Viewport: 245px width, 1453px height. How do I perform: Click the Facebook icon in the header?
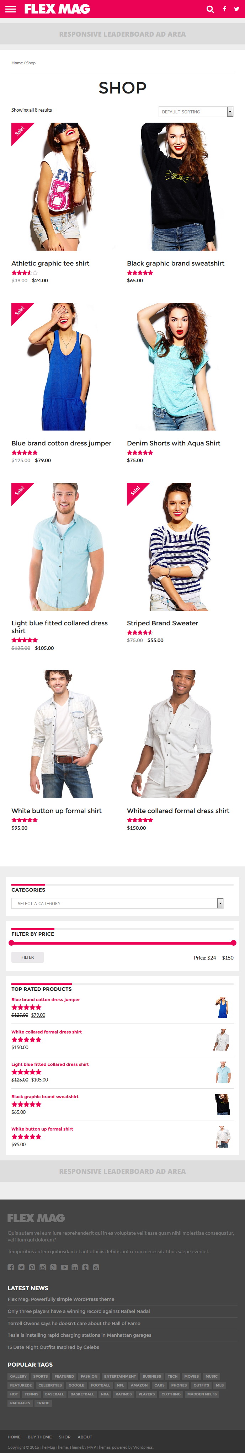[x=224, y=9]
